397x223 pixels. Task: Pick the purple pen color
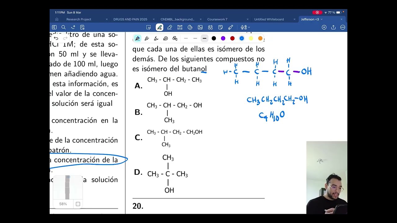[x=223, y=38]
